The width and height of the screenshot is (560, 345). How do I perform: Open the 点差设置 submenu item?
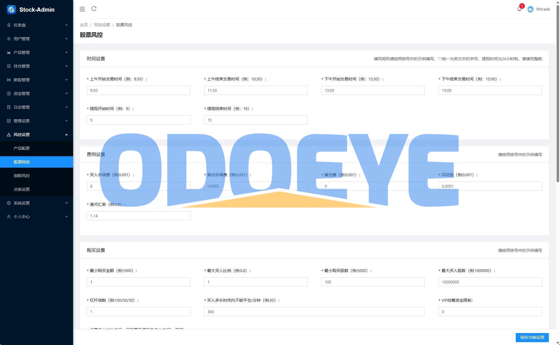(22, 189)
